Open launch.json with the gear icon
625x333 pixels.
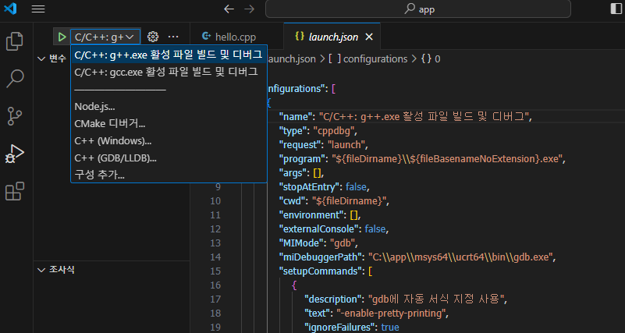pyautogui.click(x=153, y=37)
